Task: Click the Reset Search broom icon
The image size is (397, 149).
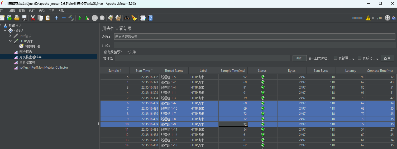Action: point(134,18)
